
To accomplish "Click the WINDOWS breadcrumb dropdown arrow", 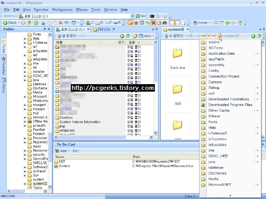I will [219, 36].
